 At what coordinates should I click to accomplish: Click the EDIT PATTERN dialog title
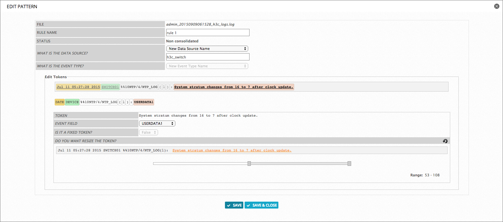coord(22,7)
